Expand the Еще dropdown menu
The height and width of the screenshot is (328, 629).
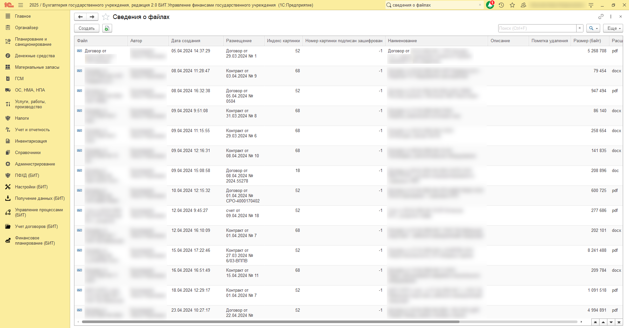pyautogui.click(x=613, y=28)
